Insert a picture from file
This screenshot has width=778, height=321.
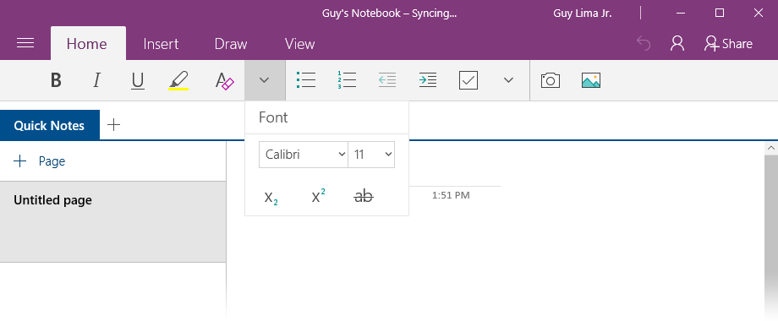pos(591,80)
